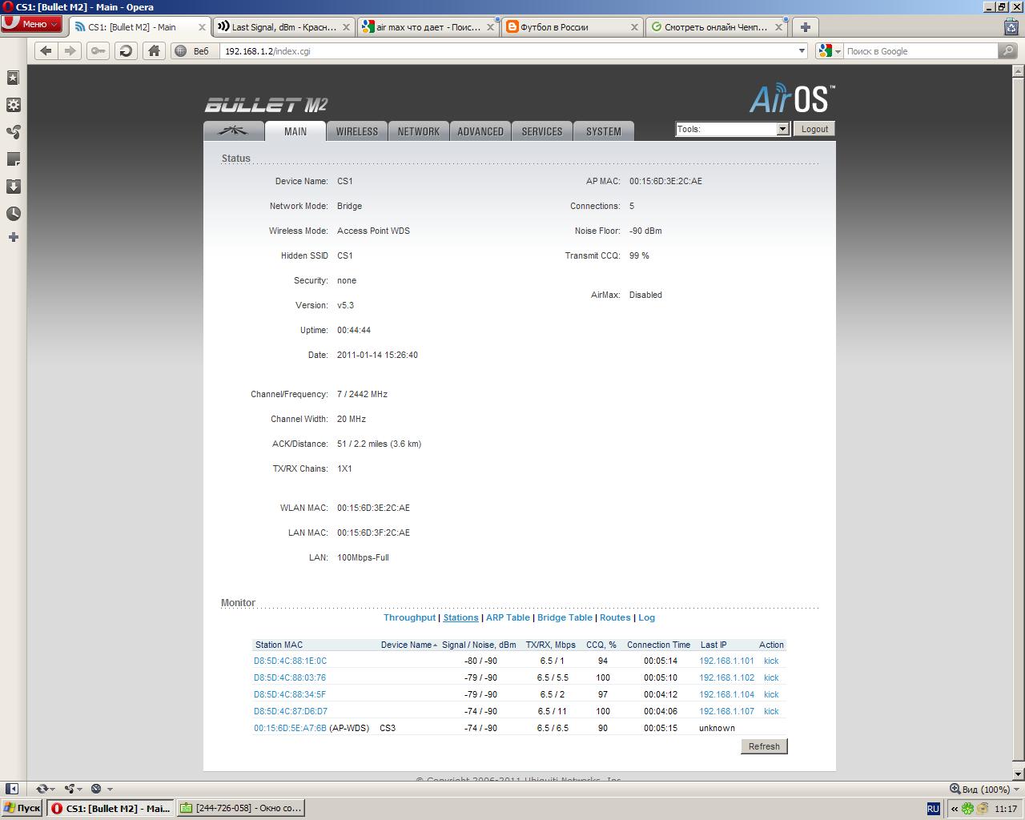Open the ARP Table monitor link
1025x820 pixels.
508,617
